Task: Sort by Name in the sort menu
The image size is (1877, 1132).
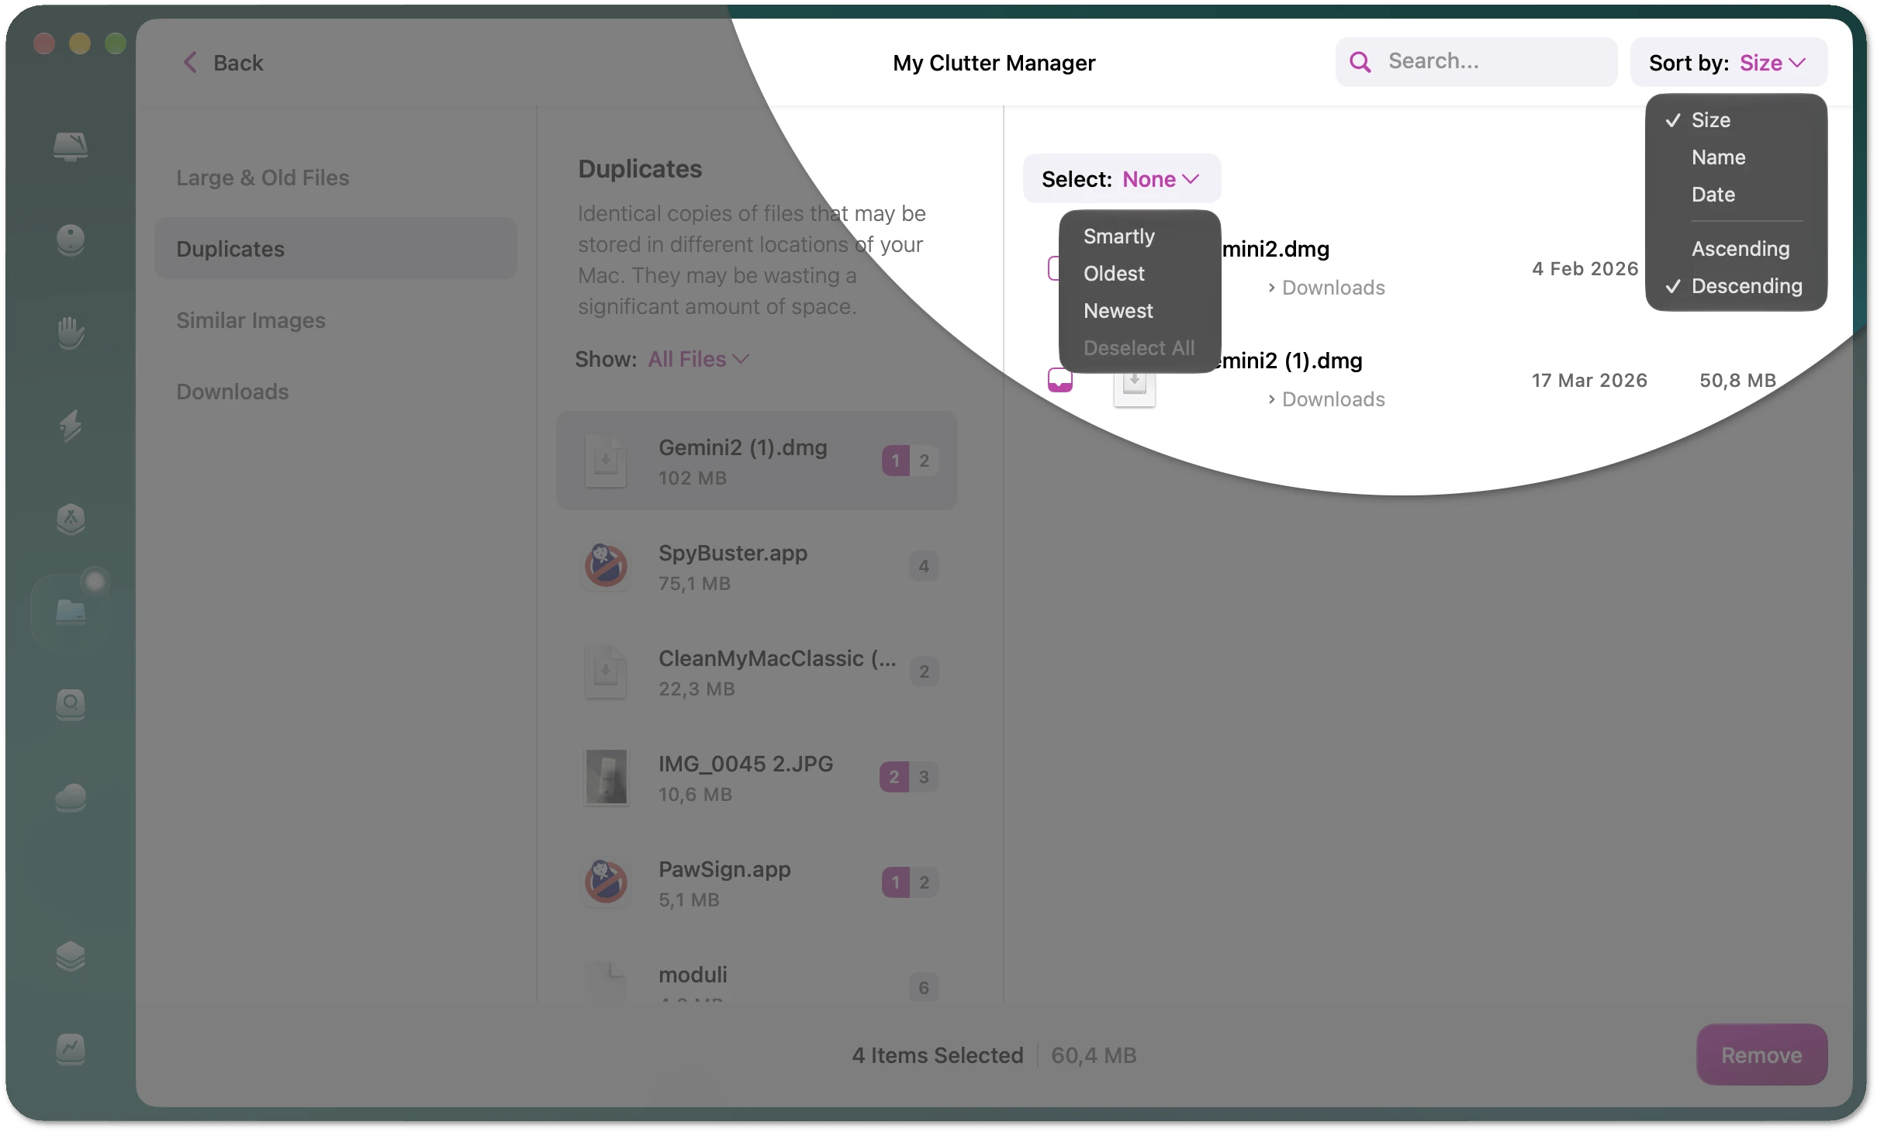Action: 1719,157
